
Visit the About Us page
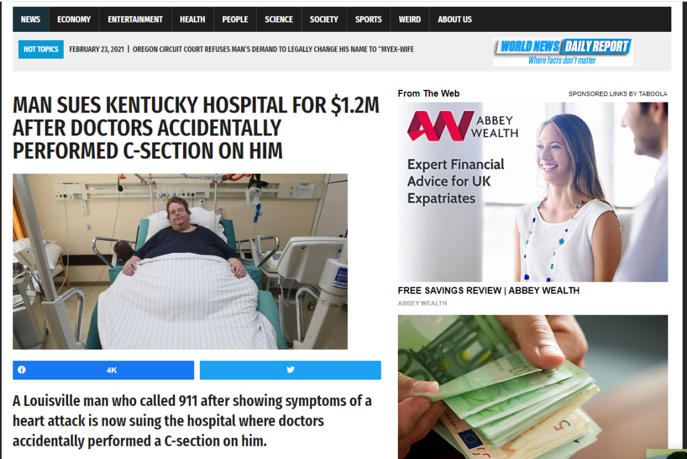point(455,19)
